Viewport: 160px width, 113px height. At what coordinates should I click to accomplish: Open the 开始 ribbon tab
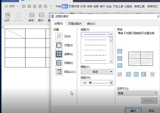tap(59, 6)
